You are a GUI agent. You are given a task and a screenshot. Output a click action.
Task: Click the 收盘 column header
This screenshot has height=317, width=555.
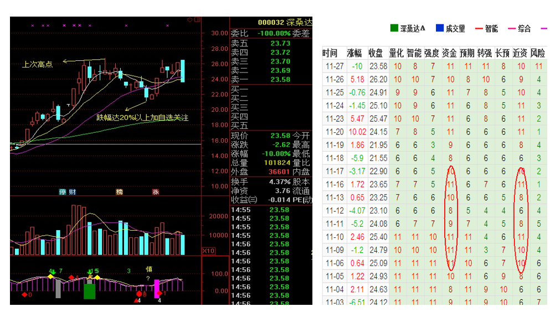tap(376, 53)
